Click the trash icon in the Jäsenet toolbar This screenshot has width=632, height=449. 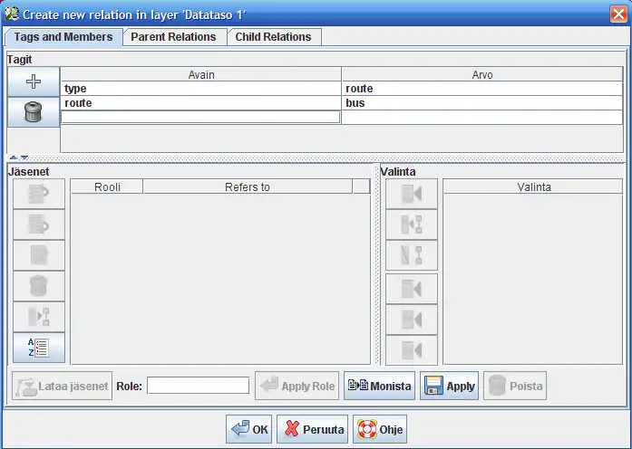tap(38, 286)
